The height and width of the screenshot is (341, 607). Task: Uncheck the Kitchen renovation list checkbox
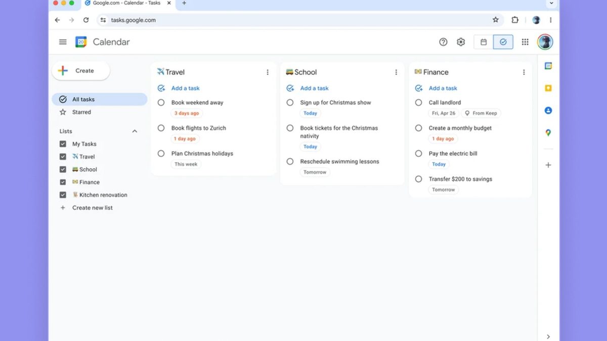[63, 195]
